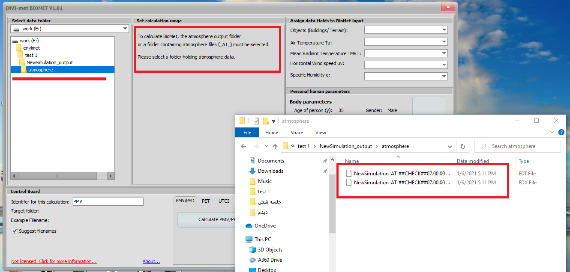
Task: Switch to the PET tab
Action: coord(206,201)
